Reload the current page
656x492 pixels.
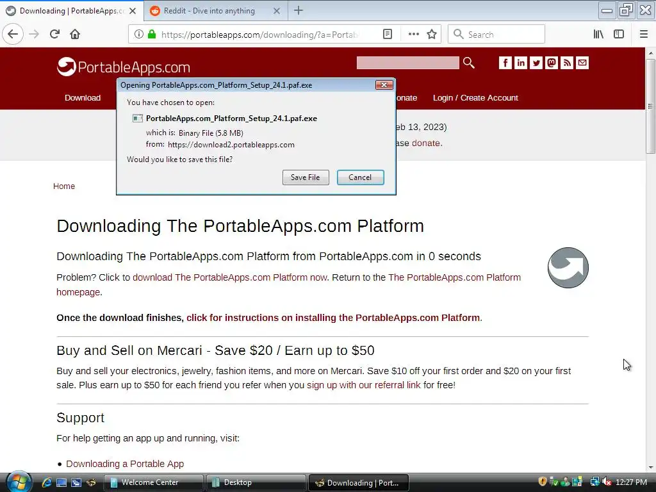pyautogui.click(x=54, y=34)
